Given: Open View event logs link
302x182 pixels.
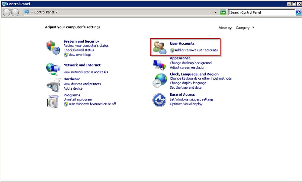Looking at the screenshot, I should click(80, 55).
